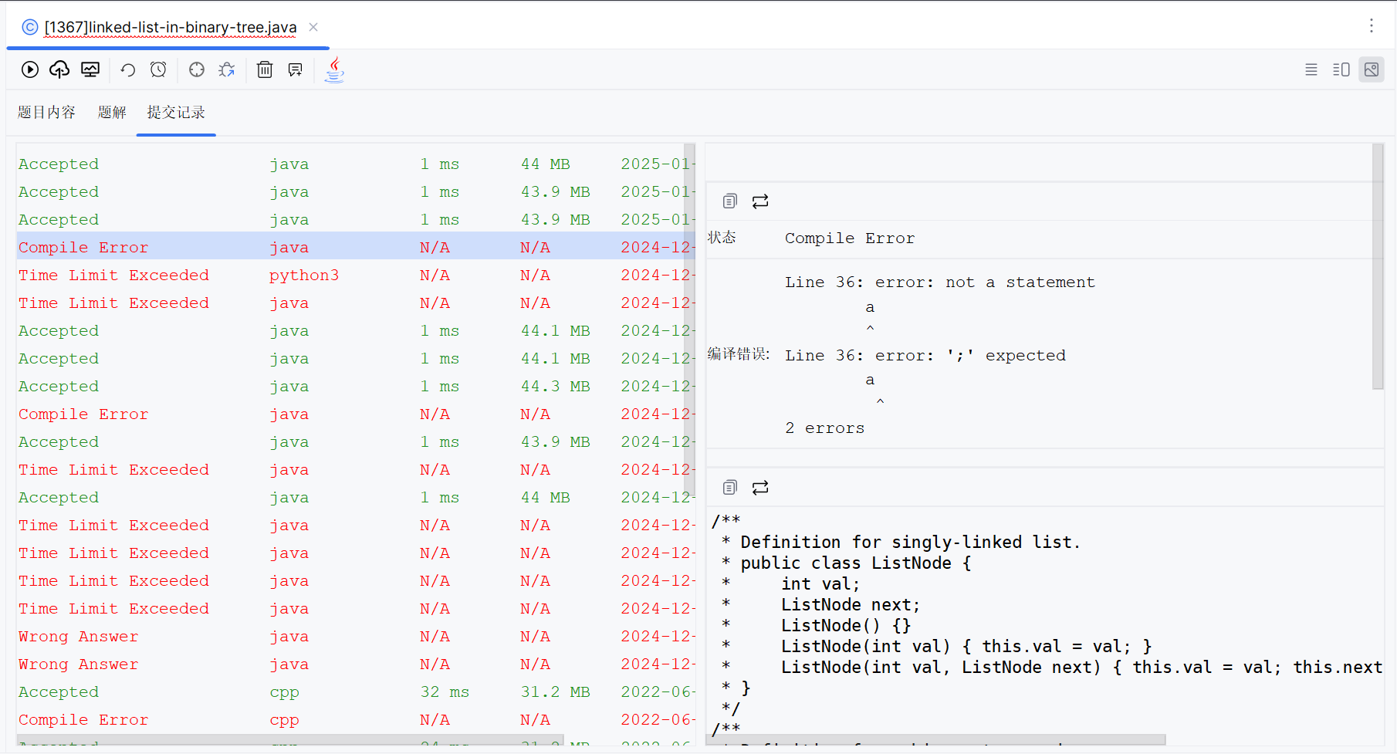The width and height of the screenshot is (1397, 754).
Task: Switch language using the Java logo icon
Action: pyautogui.click(x=334, y=69)
